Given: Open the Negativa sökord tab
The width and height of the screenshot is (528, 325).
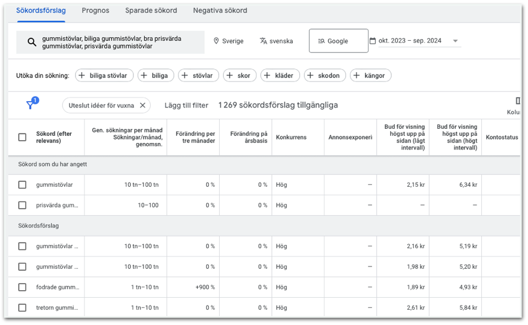Looking at the screenshot, I should click(220, 11).
